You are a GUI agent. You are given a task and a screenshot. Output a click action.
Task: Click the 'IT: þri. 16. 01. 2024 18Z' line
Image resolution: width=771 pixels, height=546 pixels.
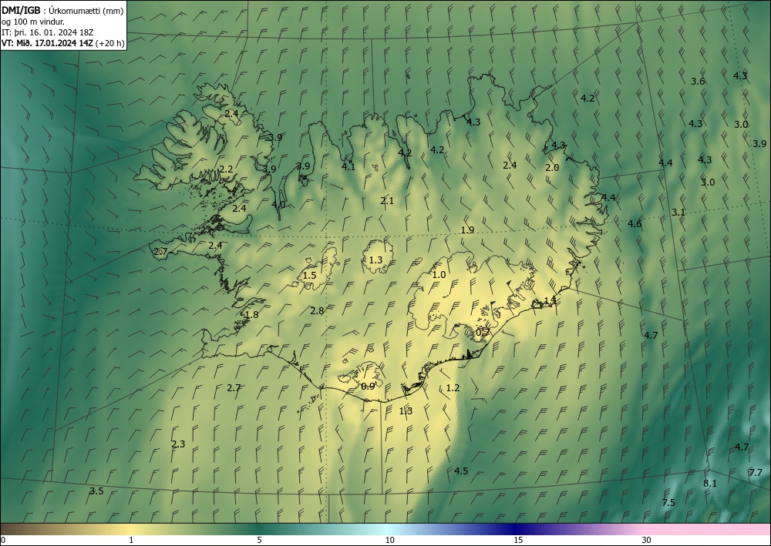coord(48,32)
